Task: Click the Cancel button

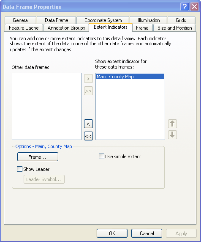Action: pos(147,234)
